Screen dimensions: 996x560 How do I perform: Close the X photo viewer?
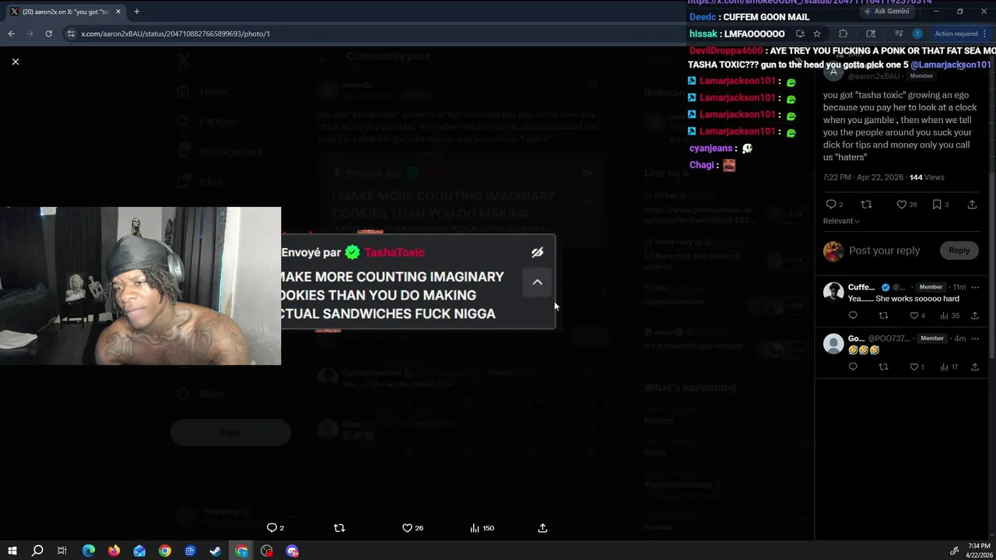(15, 61)
